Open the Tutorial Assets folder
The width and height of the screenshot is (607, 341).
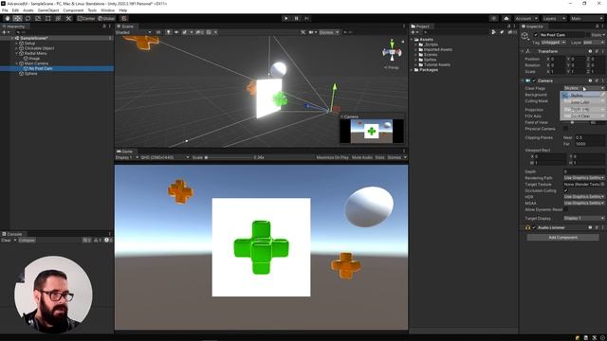[436, 64]
